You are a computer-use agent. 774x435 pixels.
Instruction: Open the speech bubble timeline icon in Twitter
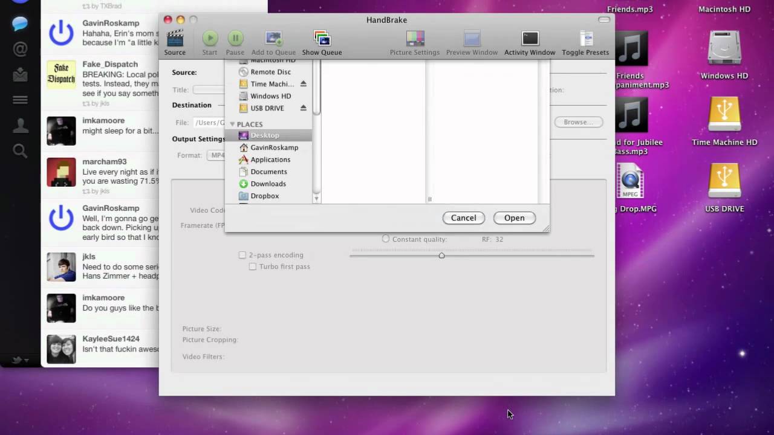[x=20, y=24]
